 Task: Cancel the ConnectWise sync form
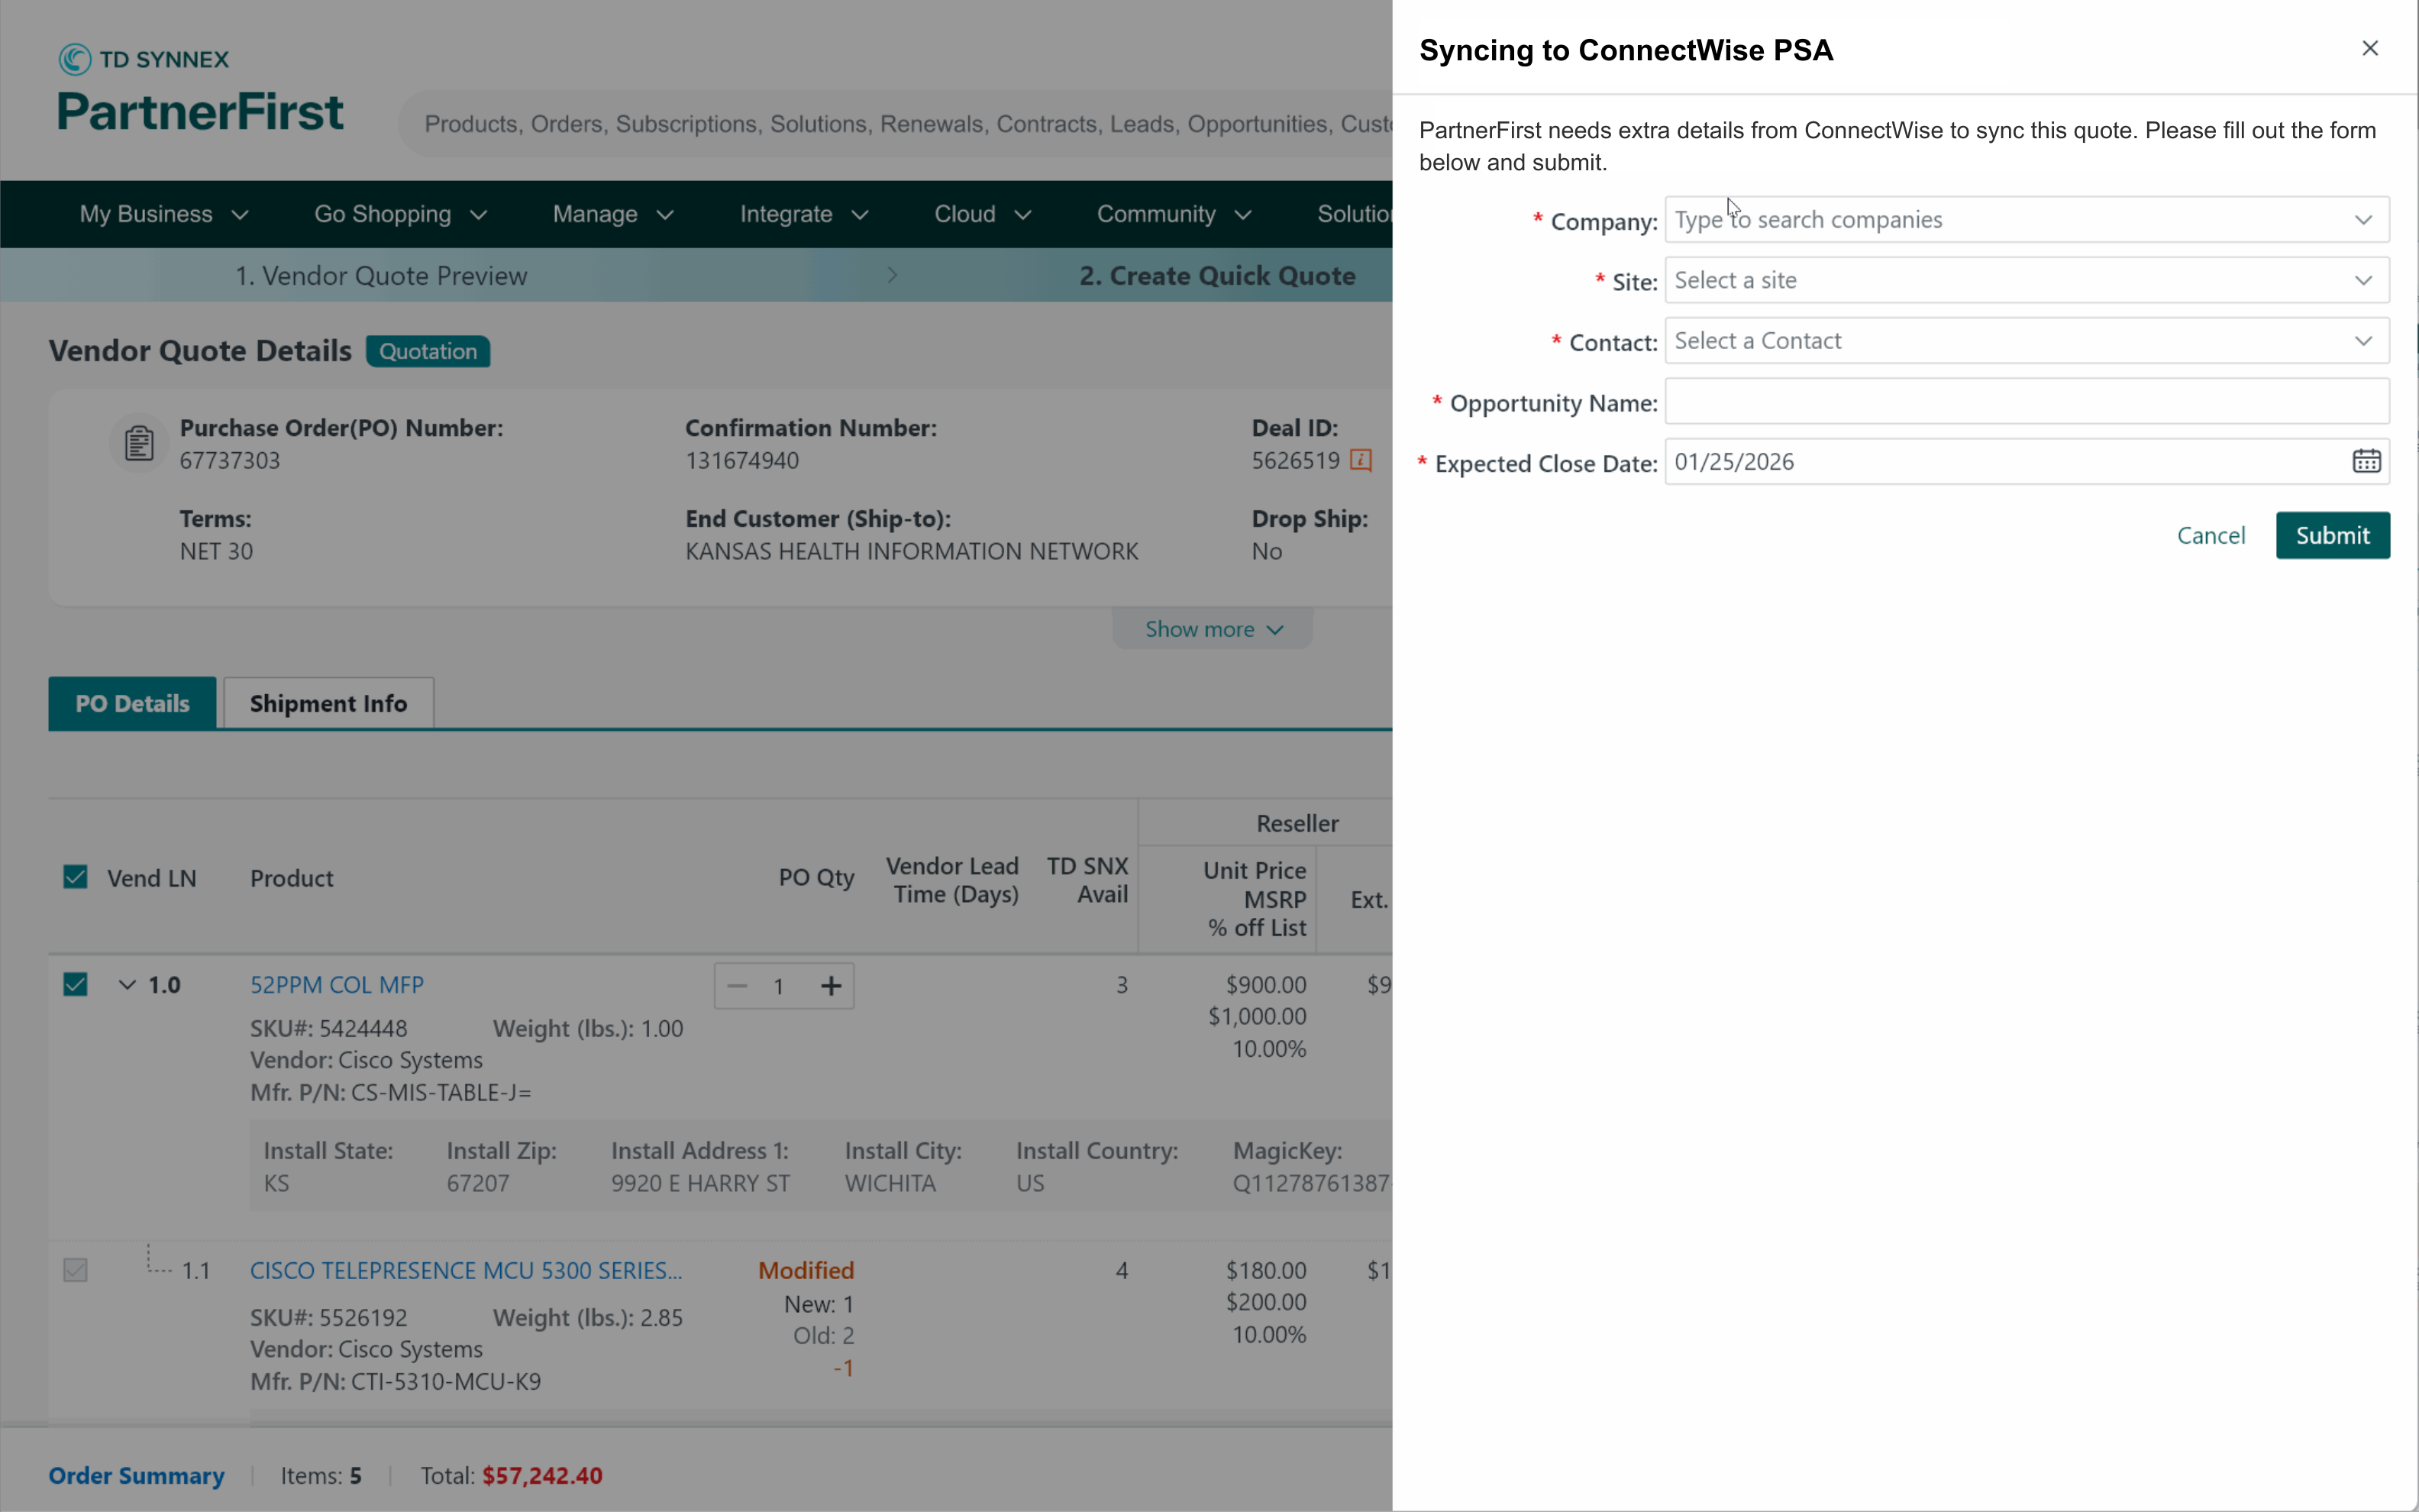click(x=2211, y=535)
